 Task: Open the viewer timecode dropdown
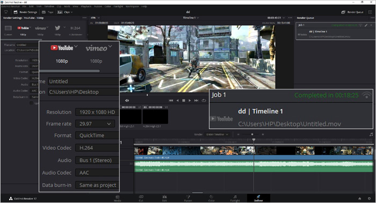(x=276, y=18)
